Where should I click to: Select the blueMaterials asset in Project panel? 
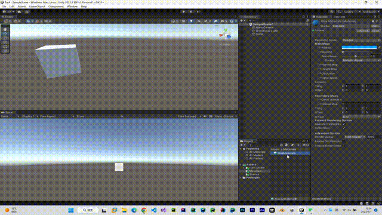tap(291, 153)
